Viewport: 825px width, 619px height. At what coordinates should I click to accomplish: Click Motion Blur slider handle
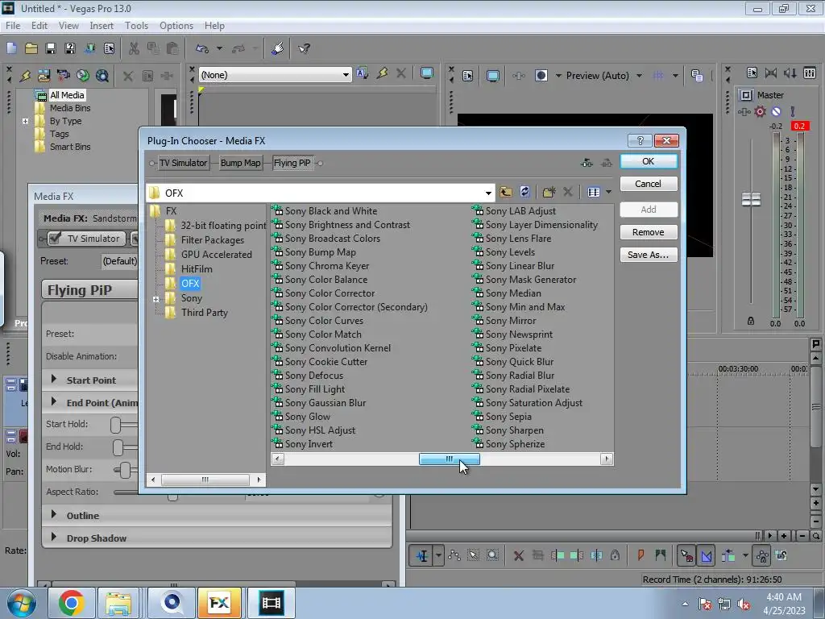pos(125,470)
